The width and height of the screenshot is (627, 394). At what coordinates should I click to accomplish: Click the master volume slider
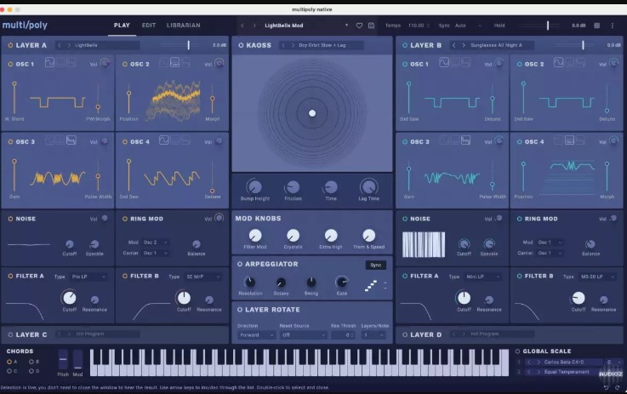539,26
